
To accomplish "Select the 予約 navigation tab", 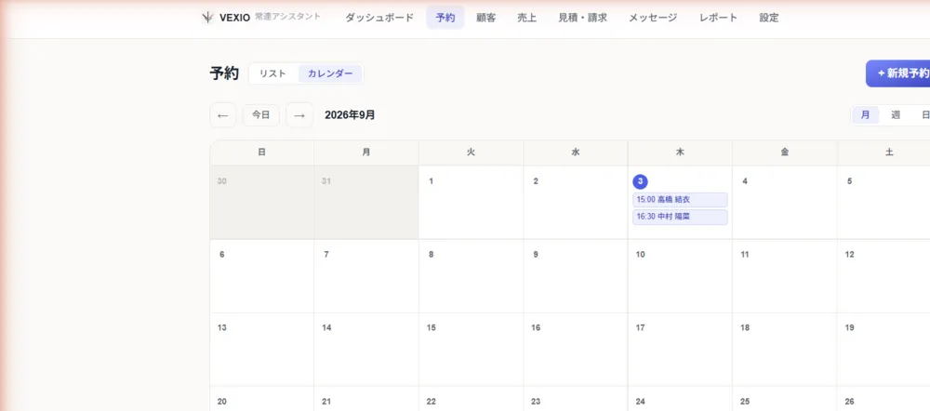I will click(x=445, y=18).
